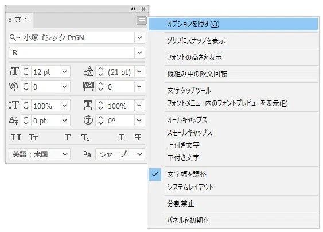The height and width of the screenshot is (232, 323).
Task: Click the kerning stepper arrows
Action: pyautogui.click(x=26, y=86)
